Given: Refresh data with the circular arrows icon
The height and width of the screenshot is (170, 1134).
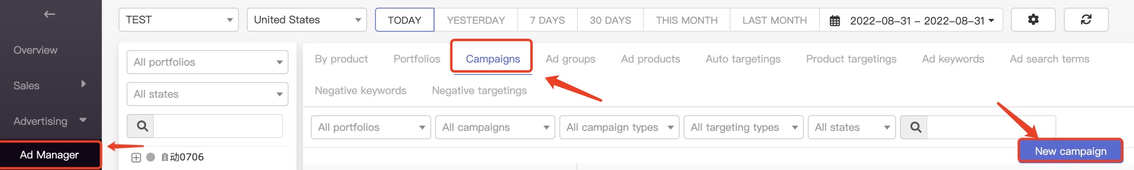Looking at the screenshot, I should point(1086,20).
